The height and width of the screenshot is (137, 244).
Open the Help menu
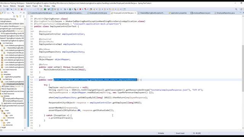(53, 6)
